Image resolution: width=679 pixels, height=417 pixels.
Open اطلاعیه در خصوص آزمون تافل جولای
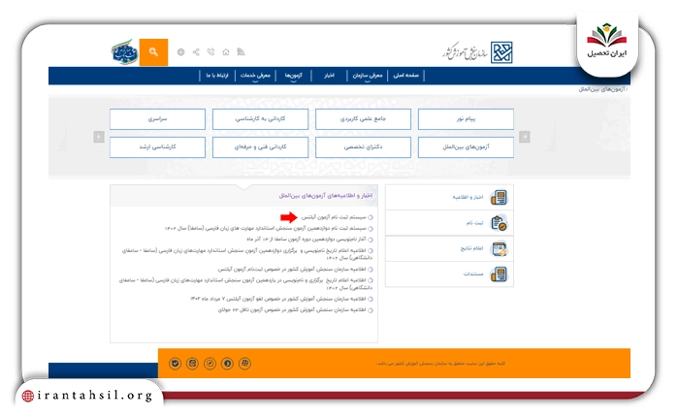(x=292, y=310)
